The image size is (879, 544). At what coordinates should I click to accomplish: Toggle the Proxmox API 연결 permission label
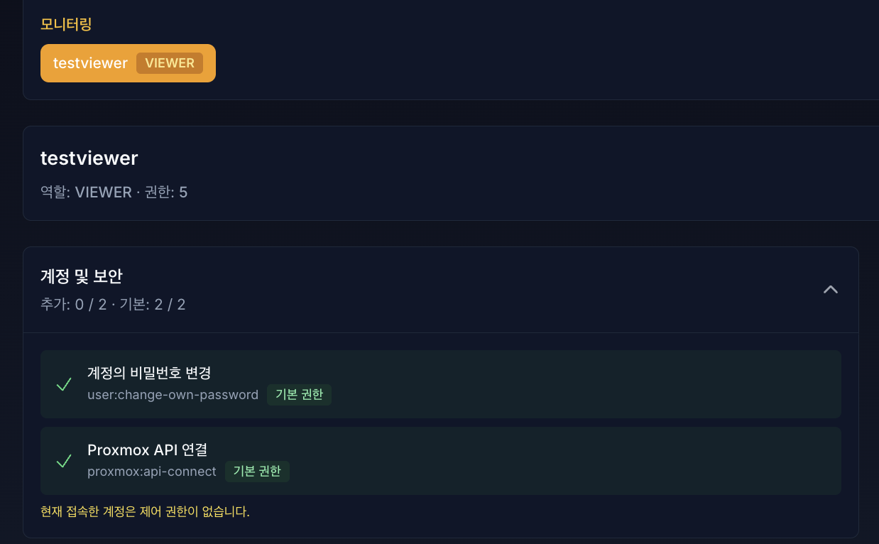(x=147, y=449)
